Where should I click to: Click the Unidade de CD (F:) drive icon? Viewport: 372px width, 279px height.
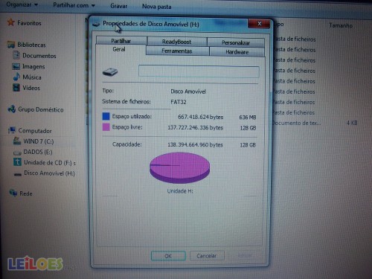coord(17,162)
